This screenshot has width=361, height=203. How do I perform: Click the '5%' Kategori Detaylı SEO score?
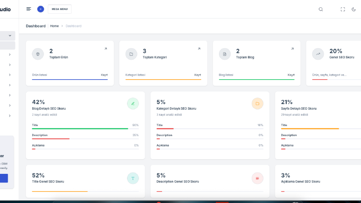(x=161, y=102)
